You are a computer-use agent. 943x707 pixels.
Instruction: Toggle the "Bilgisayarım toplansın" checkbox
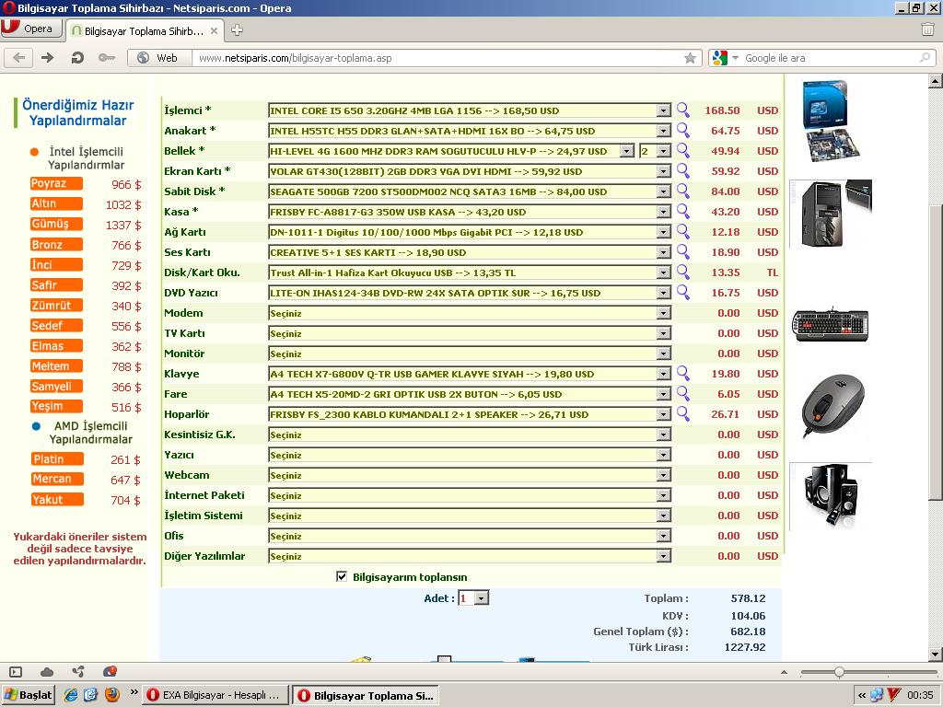[342, 577]
